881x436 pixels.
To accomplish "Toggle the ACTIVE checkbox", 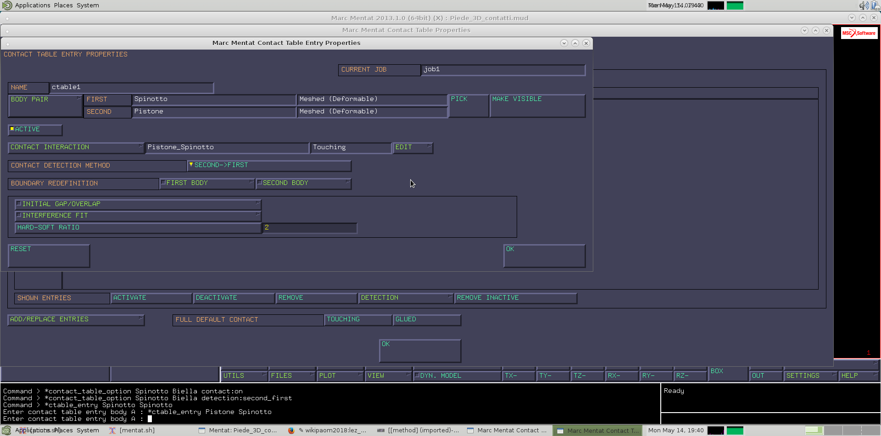I will [x=35, y=130].
